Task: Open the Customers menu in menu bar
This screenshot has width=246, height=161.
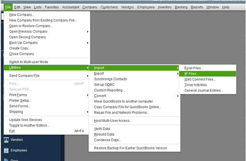Action: (x=109, y=7)
